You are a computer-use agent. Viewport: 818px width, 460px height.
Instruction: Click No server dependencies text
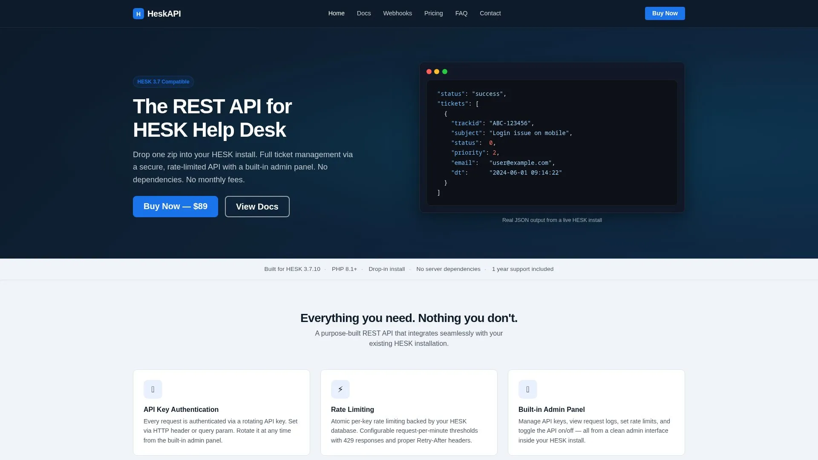click(448, 269)
